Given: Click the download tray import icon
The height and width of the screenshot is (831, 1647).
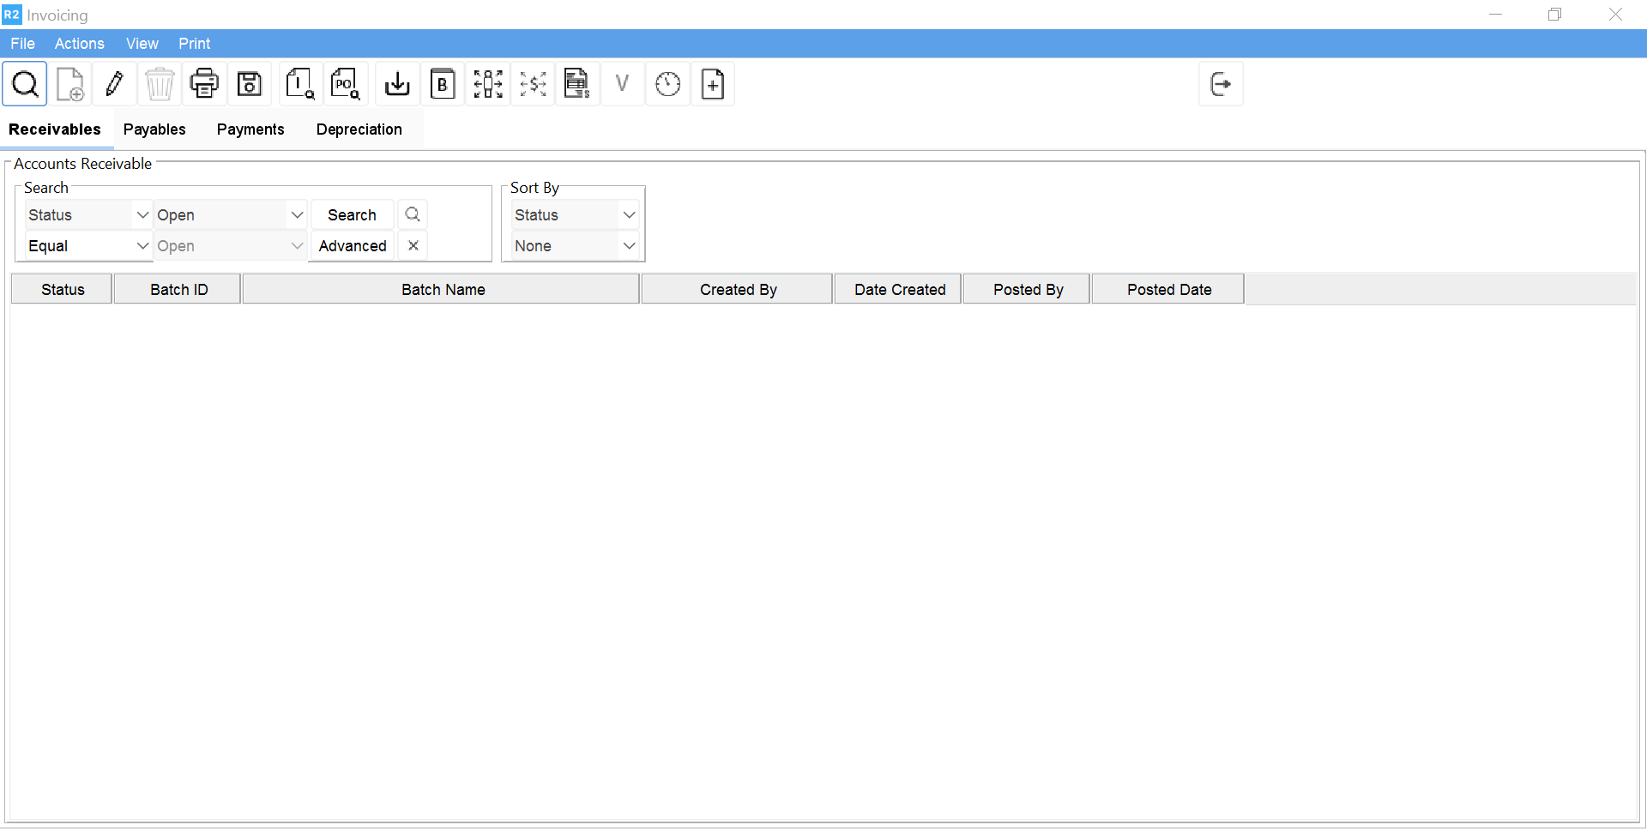Looking at the screenshot, I should (397, 84).
